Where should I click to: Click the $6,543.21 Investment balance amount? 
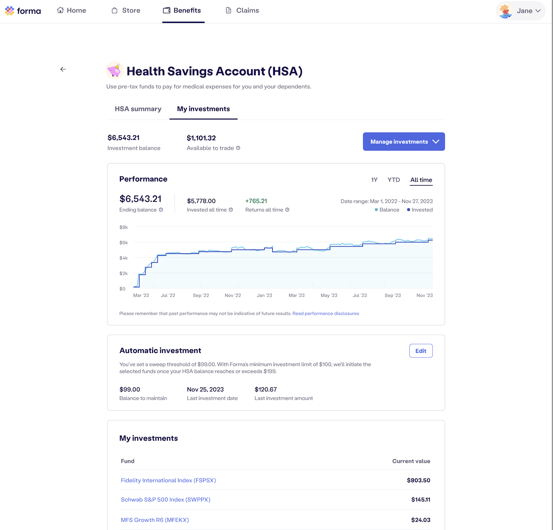coord(124,138)
